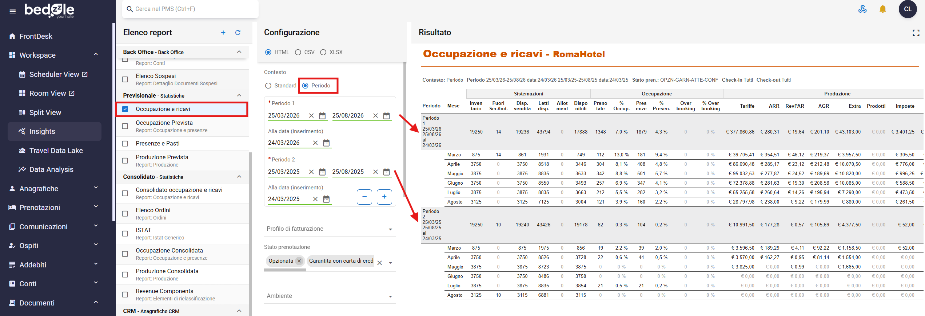Open the Profilo di fatturazione dropdown
Viewport: 925px width, 316px height.
[330, 229]
